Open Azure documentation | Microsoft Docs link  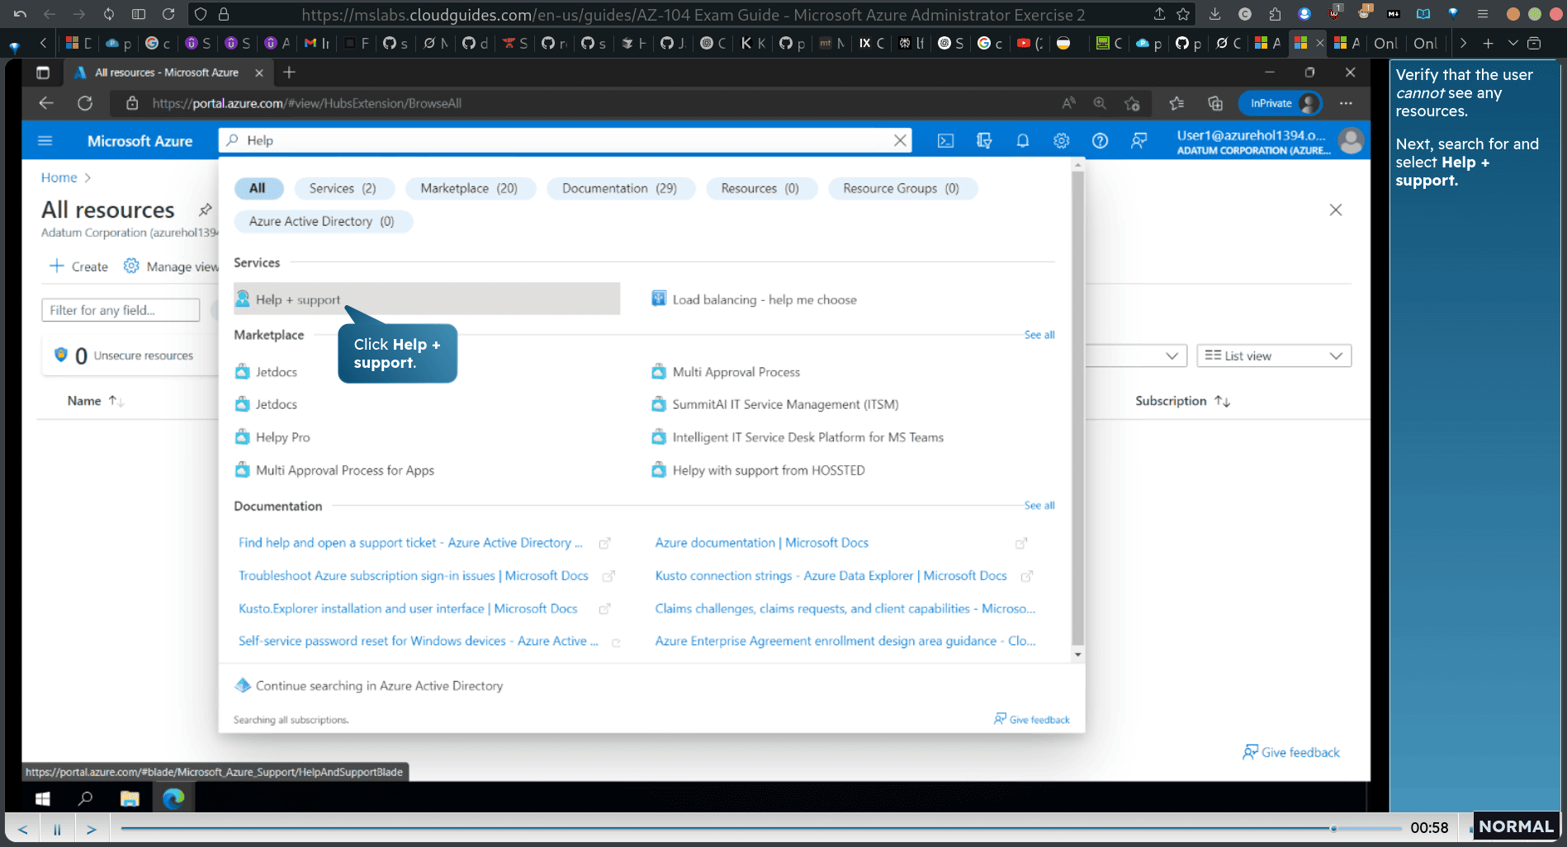[761, 543]
